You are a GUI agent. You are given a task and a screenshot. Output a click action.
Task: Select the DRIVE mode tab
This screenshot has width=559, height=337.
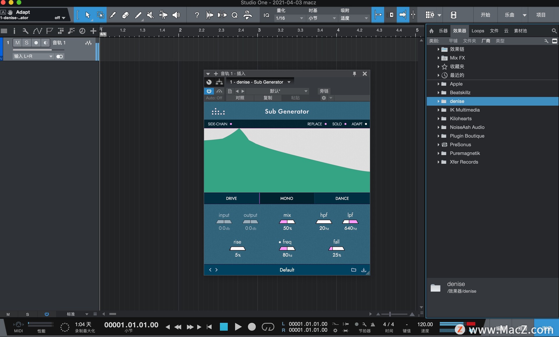(x=231, y=198)
